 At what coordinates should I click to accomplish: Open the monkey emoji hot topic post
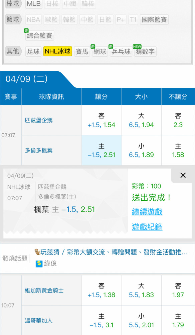(x=111, y=252)
